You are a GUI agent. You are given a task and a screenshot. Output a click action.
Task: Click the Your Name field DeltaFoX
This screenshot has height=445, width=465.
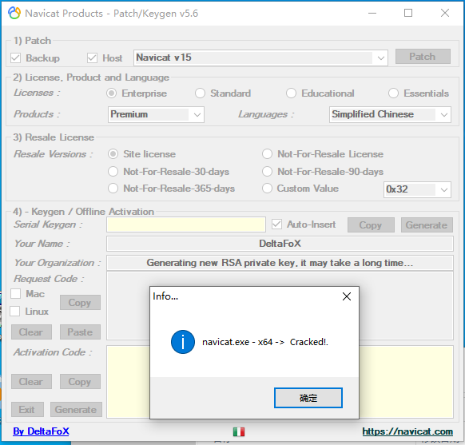pos(280,244)
